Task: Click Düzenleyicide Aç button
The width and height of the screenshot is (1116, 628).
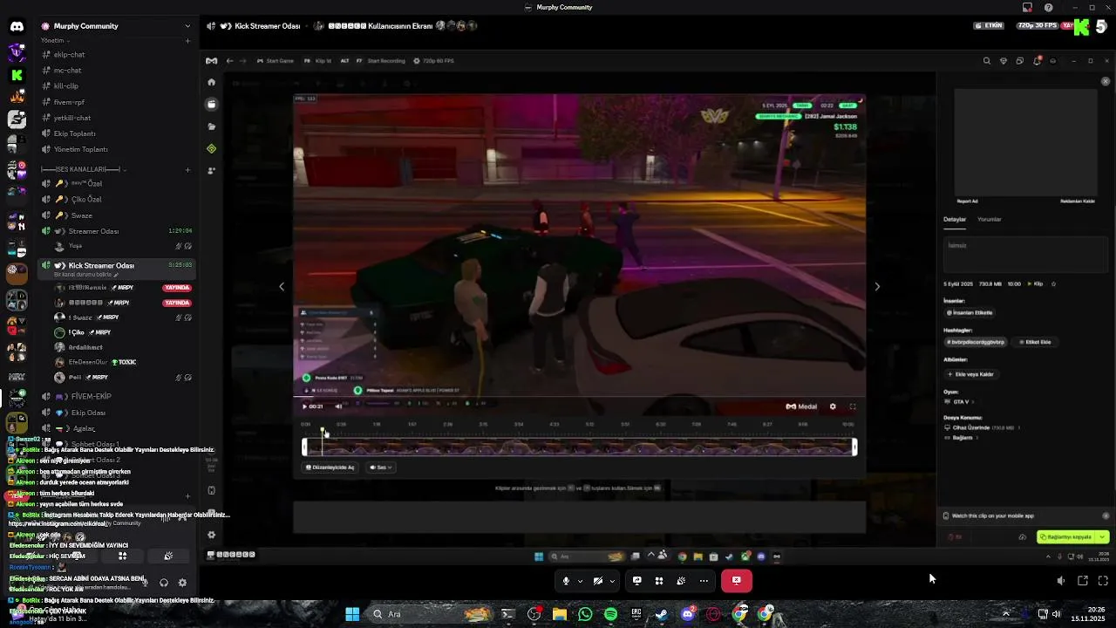Action: coord(330,468)
